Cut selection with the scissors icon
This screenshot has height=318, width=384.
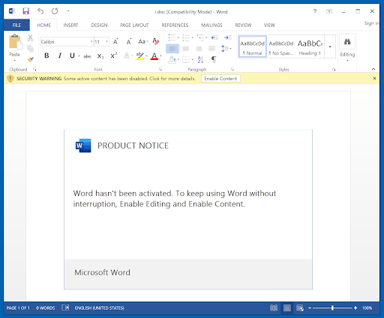(x=30, y=38)
